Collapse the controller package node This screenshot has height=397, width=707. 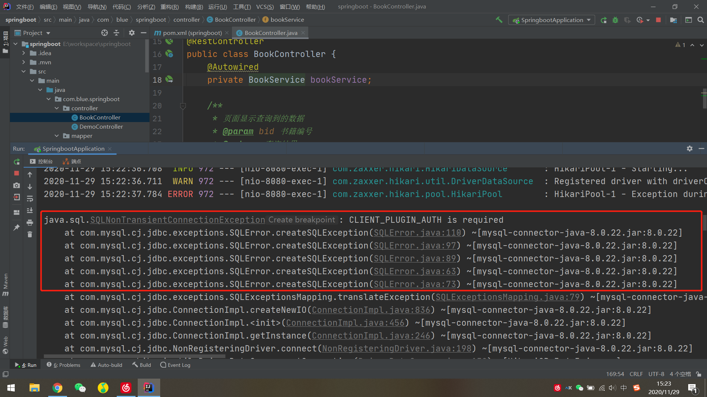click(x=57, y=108)
